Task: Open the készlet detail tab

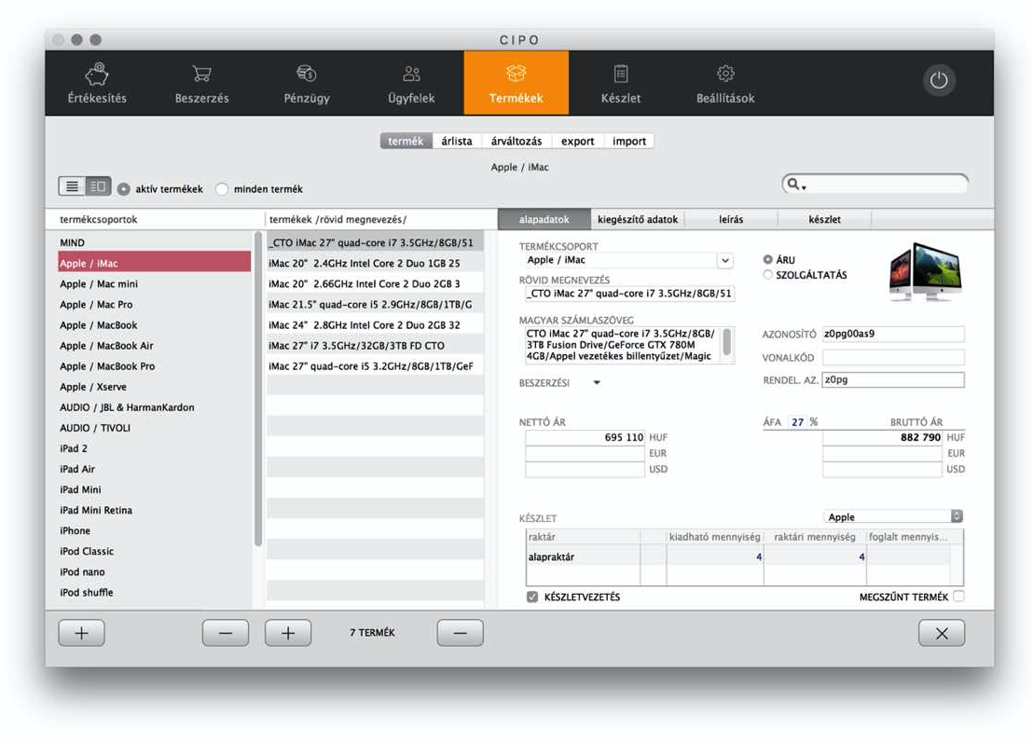Action: coord(825,219)
